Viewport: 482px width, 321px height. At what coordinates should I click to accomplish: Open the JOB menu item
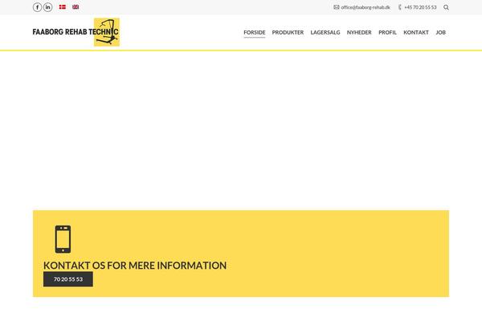pyautogui.click(x=440, y=32)
